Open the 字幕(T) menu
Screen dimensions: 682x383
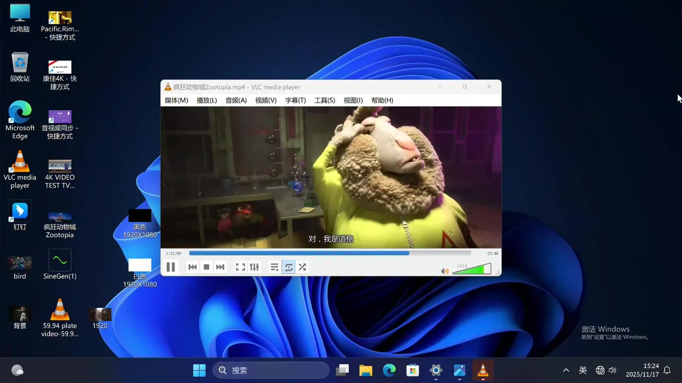point(295,101)
